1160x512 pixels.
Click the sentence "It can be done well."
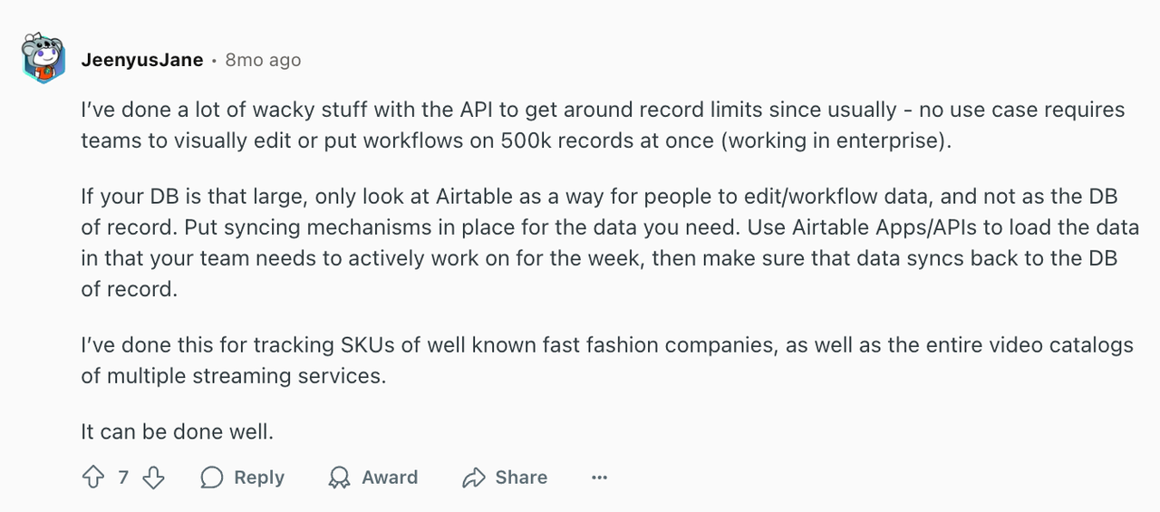[x=177, y=432]
